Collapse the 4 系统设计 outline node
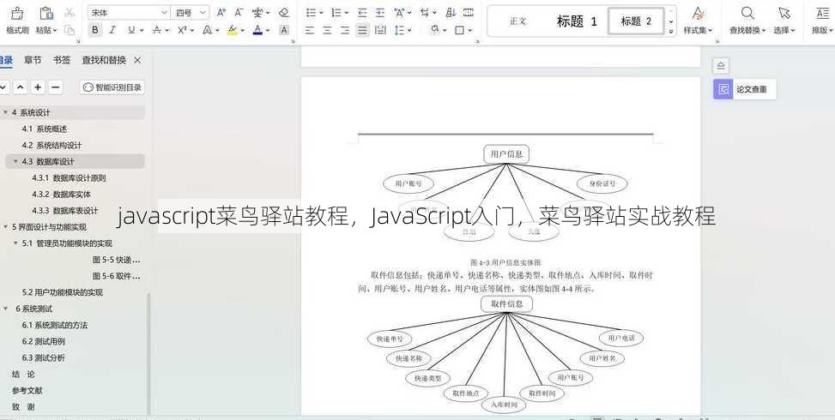Image resolution: width=835 pixels, height=420 pixels. pos(5,112)
